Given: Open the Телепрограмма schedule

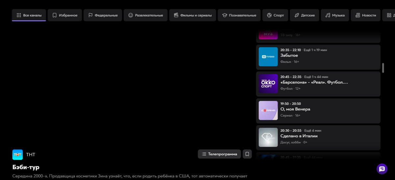Looking at the screenshot, I should 219,154.
